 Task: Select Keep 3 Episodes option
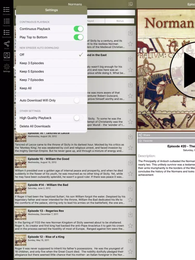click(51, 63)
